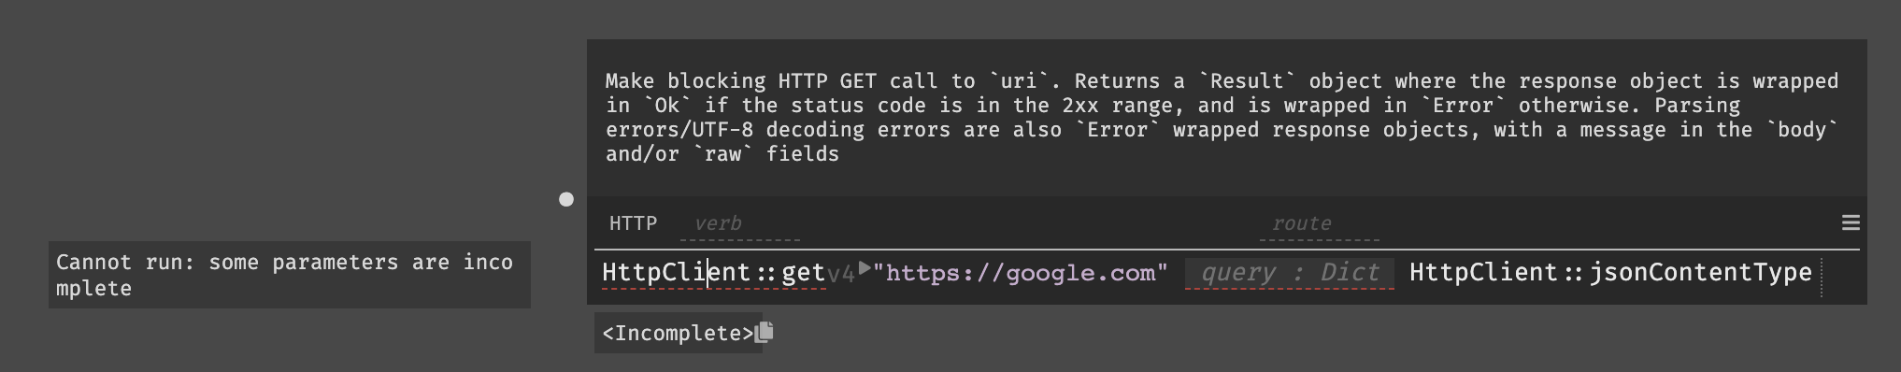The height and width of the screenshot is (372, 1901).
Task: Select the v4 version label
Action: coord(841,274)
